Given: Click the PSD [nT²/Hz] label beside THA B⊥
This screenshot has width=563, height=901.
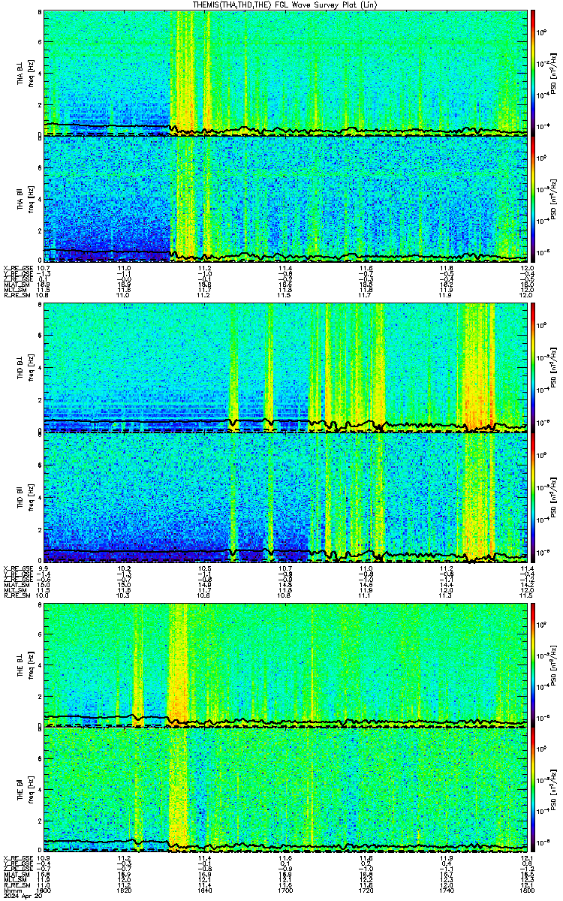Looking at the screenshot, I should coord(554,73).
